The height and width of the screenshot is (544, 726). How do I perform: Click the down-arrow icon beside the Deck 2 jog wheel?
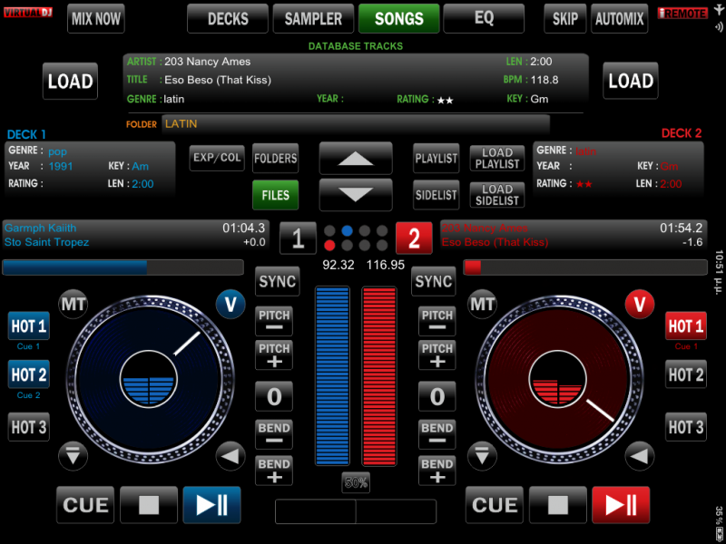[x=482, y=456]
